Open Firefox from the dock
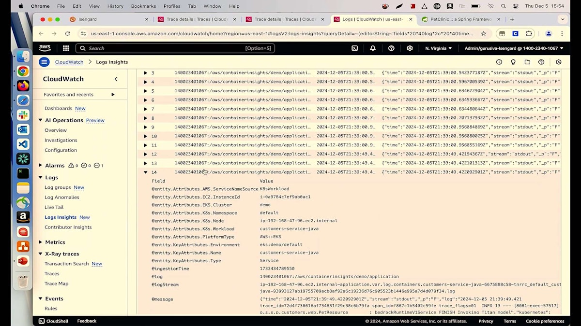581x326 pixels. click(23, 85)
